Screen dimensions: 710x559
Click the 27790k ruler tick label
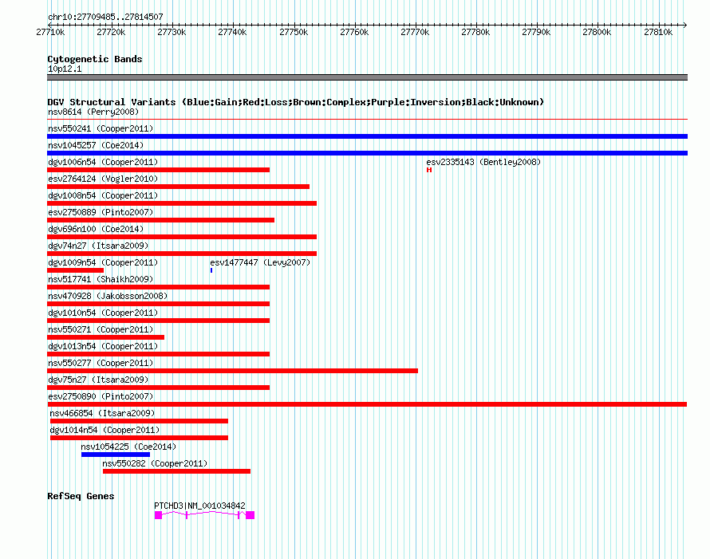pos(536,32)
